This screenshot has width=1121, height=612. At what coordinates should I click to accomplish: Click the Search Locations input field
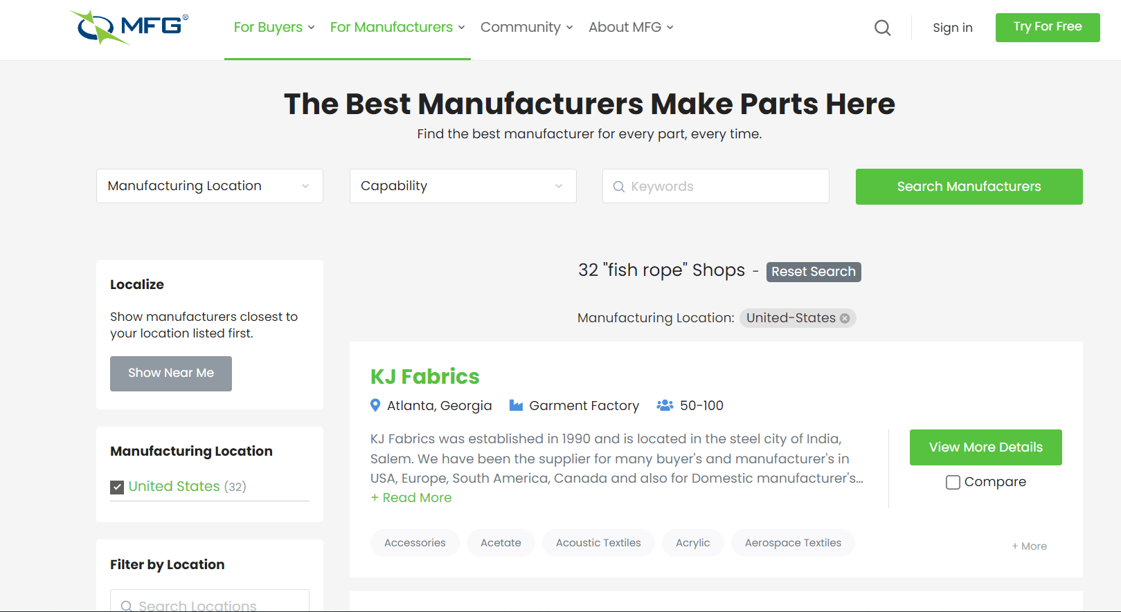tap(210, 601)
